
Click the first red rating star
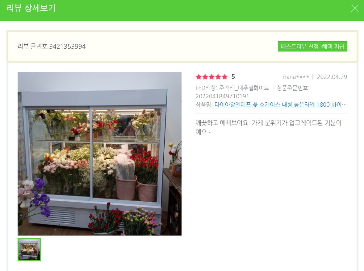point(199,77)
